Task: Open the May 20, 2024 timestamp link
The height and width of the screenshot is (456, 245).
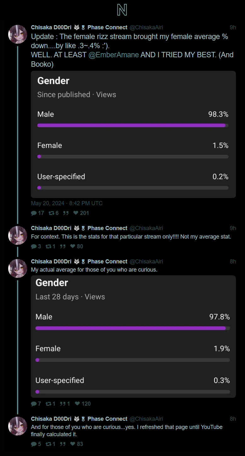Action: [67, 203]
